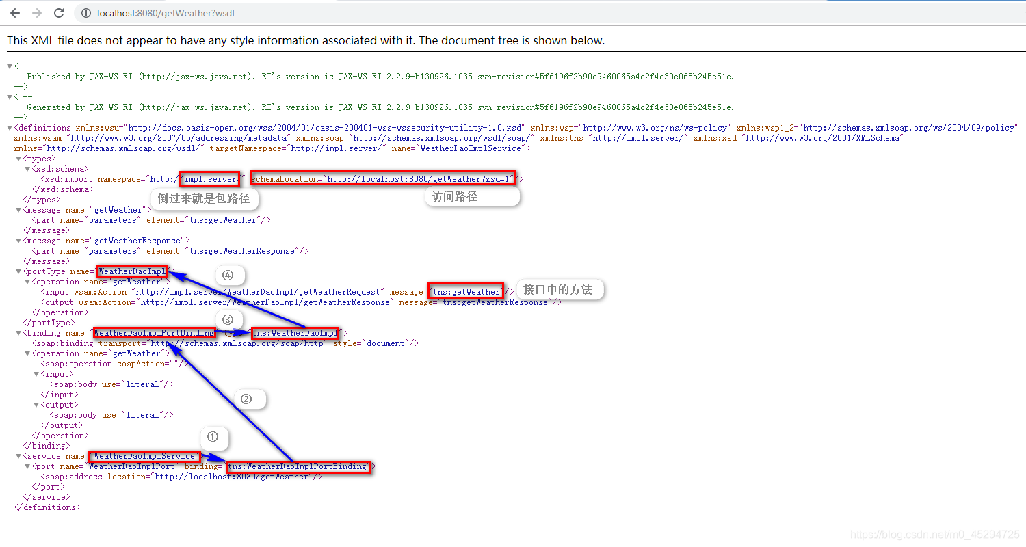This screenshot has width=1026, height=547.
Task: Click soap:body use="literal" under output
Action: [x=111, y=415]
